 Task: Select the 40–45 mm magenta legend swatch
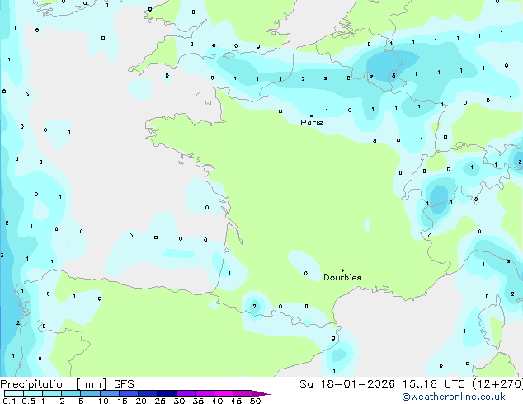(224, 393)
